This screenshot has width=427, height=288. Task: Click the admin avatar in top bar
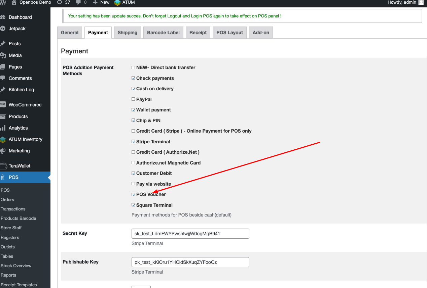421,2
